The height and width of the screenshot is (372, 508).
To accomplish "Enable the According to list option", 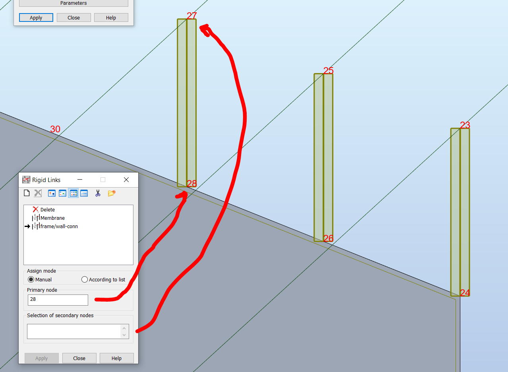I will (x=84, y=279).
